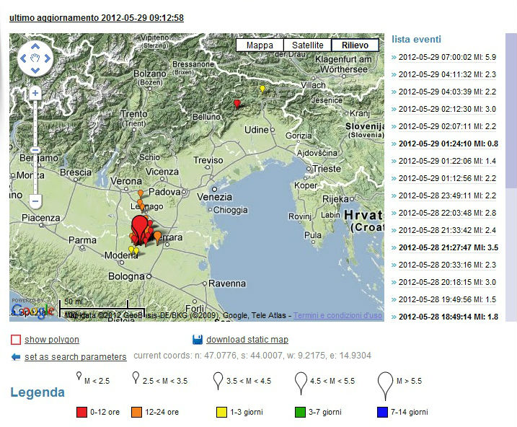Viewport: 517px width, 427px height.
Task: Toggle the show polygon checkbox
Action: tap(16, 340)
